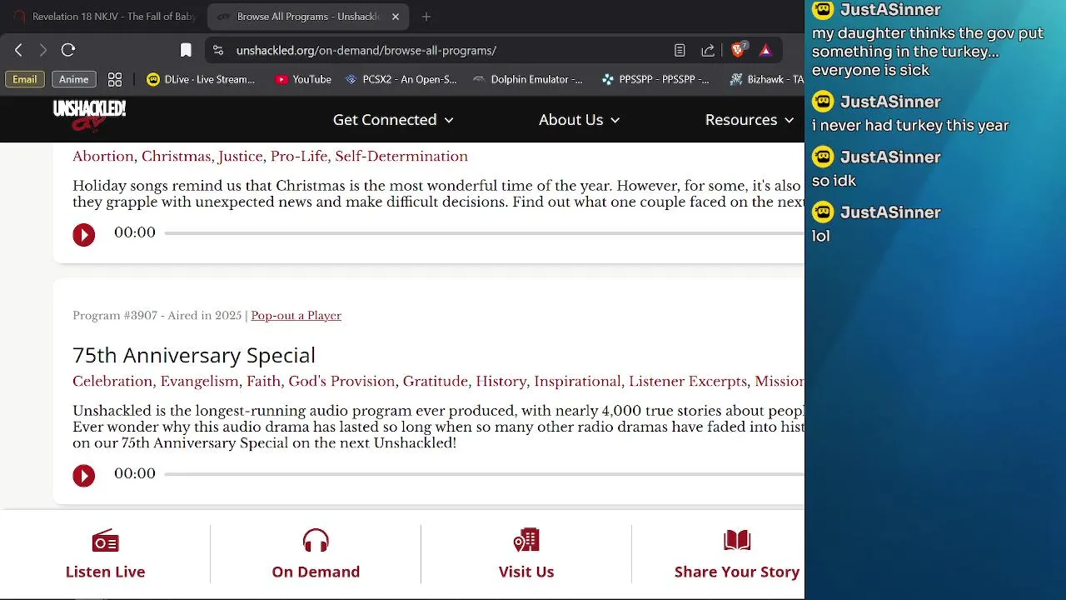Screen dimensions: 1066x600
Task: Open the PCSX2 bookmark
Action: point(401,79)
